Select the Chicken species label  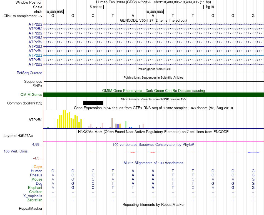pos(36,192)
